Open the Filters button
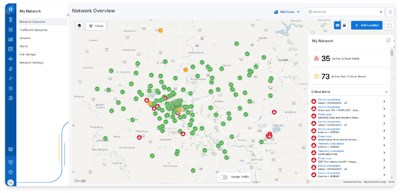Viewport: 400px width, 193px height. tap(96, 26)
